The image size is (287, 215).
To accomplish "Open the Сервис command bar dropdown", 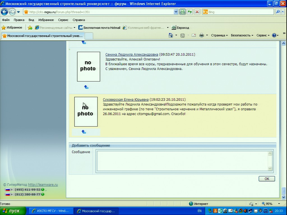I will point(263,35).
